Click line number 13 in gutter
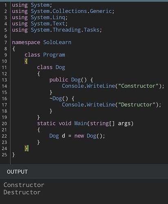 coord(4,80)
